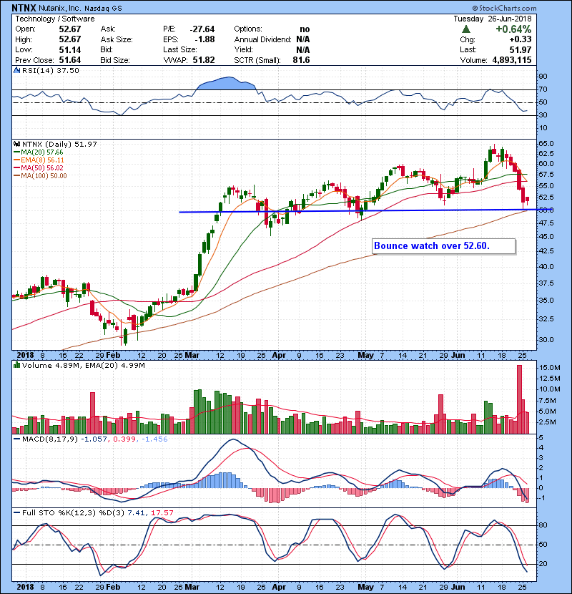Click the Open value 52.67
The image size is (572, 594).
coord(70,29)
